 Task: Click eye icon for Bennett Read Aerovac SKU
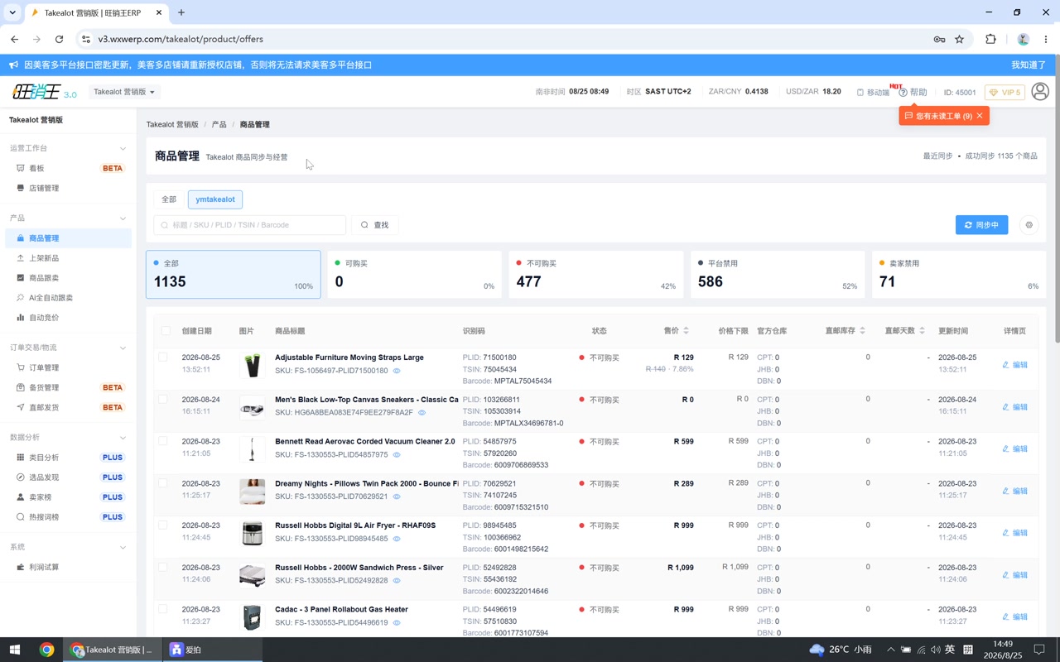(x=397, y=455)
